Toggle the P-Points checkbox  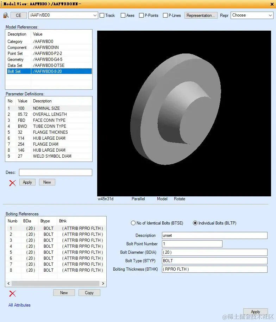(x=141, y=15)
